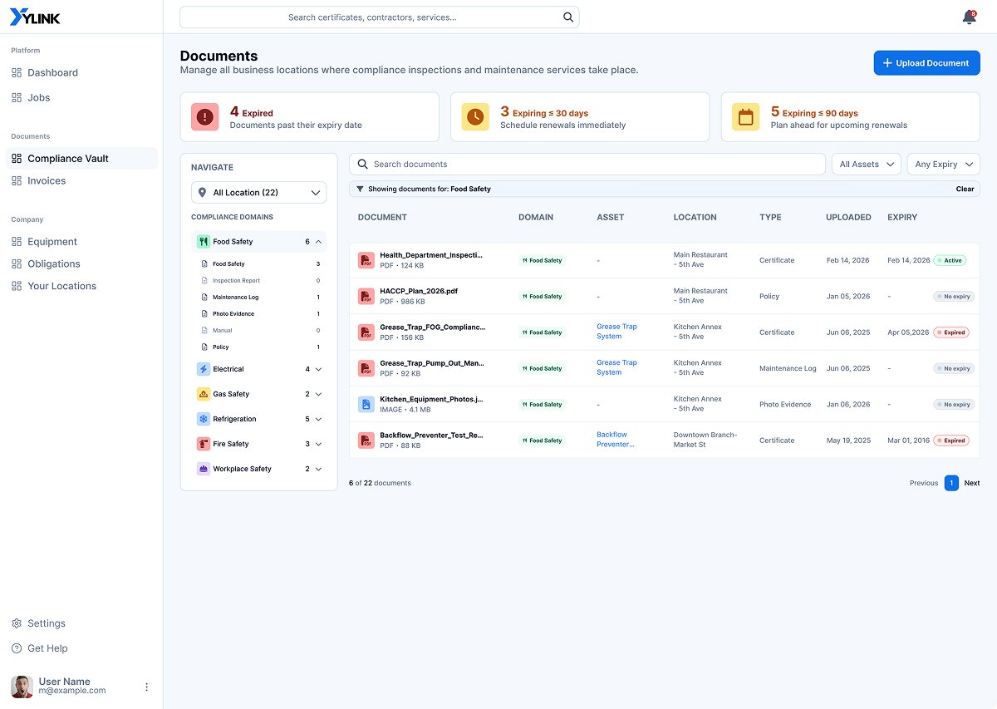Click PDF icon of Grease_Trap_Pump_Out file
Image resolution: width=997 pixels, height=709 pixels.
[x=366, y=368]
